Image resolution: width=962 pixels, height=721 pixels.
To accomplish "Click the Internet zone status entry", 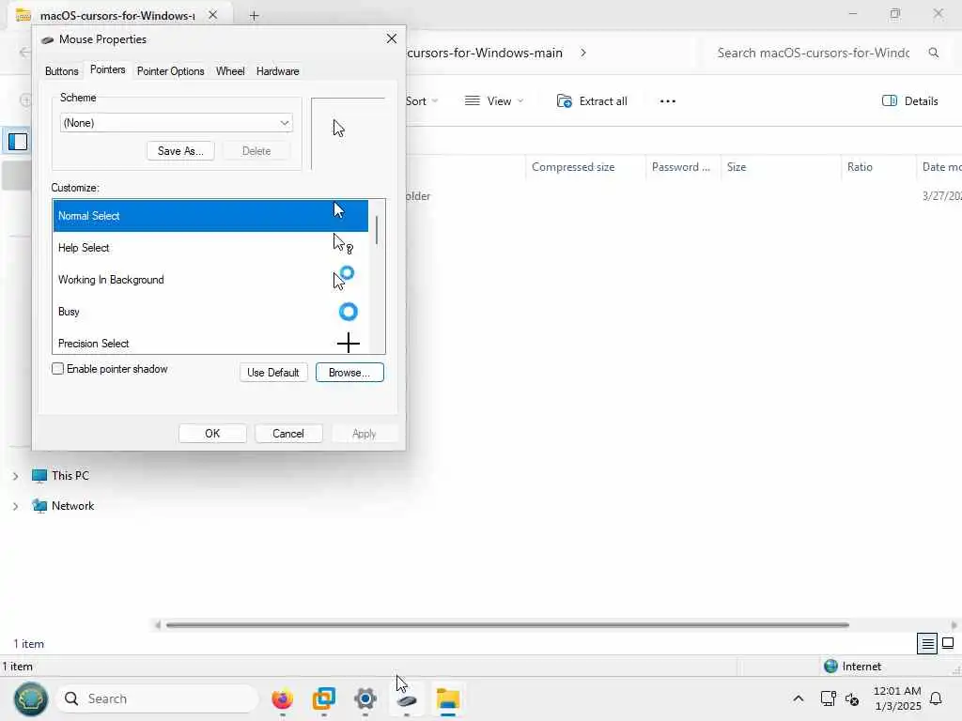I will (853, 667).
